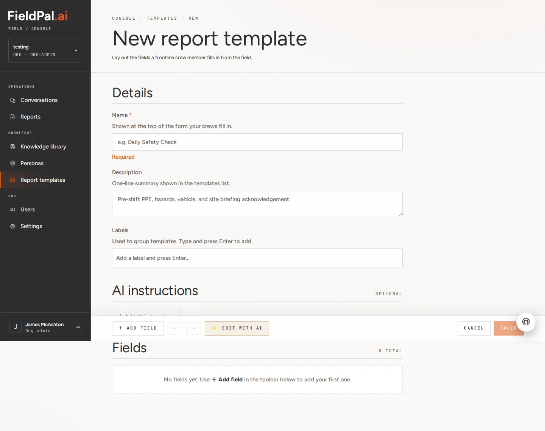Click Edit with AI button
The width and height of the screenshot is (545, 431).
[x=237, y=328]
